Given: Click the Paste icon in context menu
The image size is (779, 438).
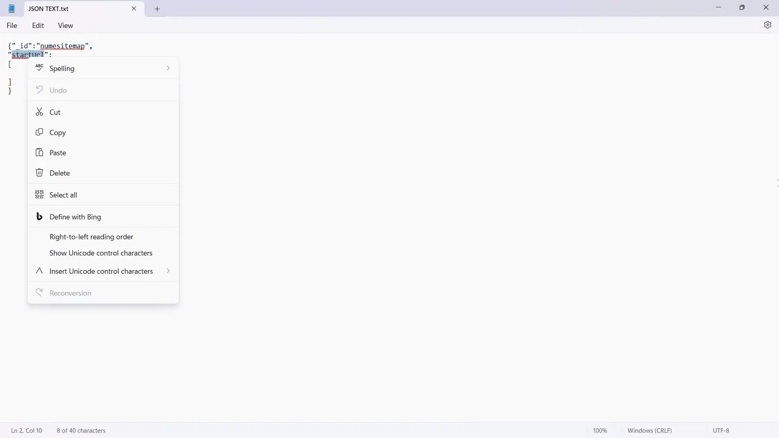Looking at the screenshot, I should coord(40,152).
